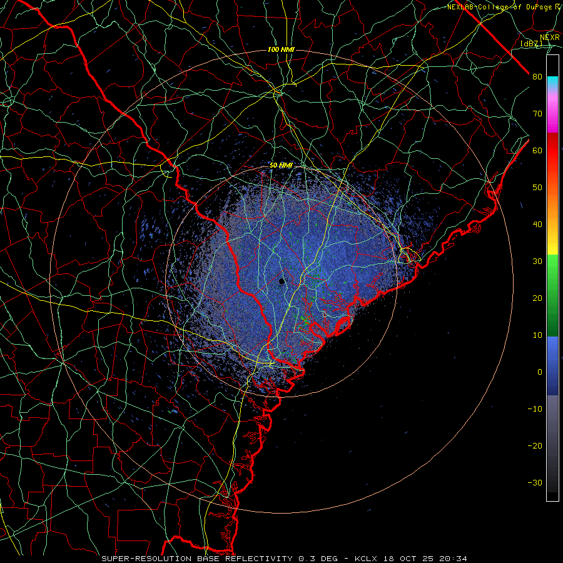Viewport: 563px width, 563px height.
Task: Click the -20 value on the dBZ scale
Action: (x=535, y=445)
